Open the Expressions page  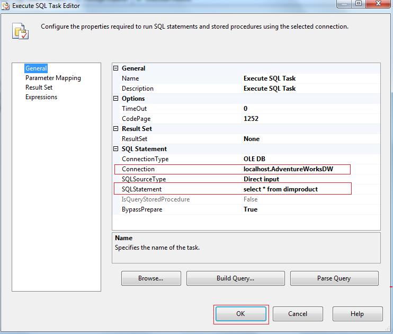click(41, 97)
